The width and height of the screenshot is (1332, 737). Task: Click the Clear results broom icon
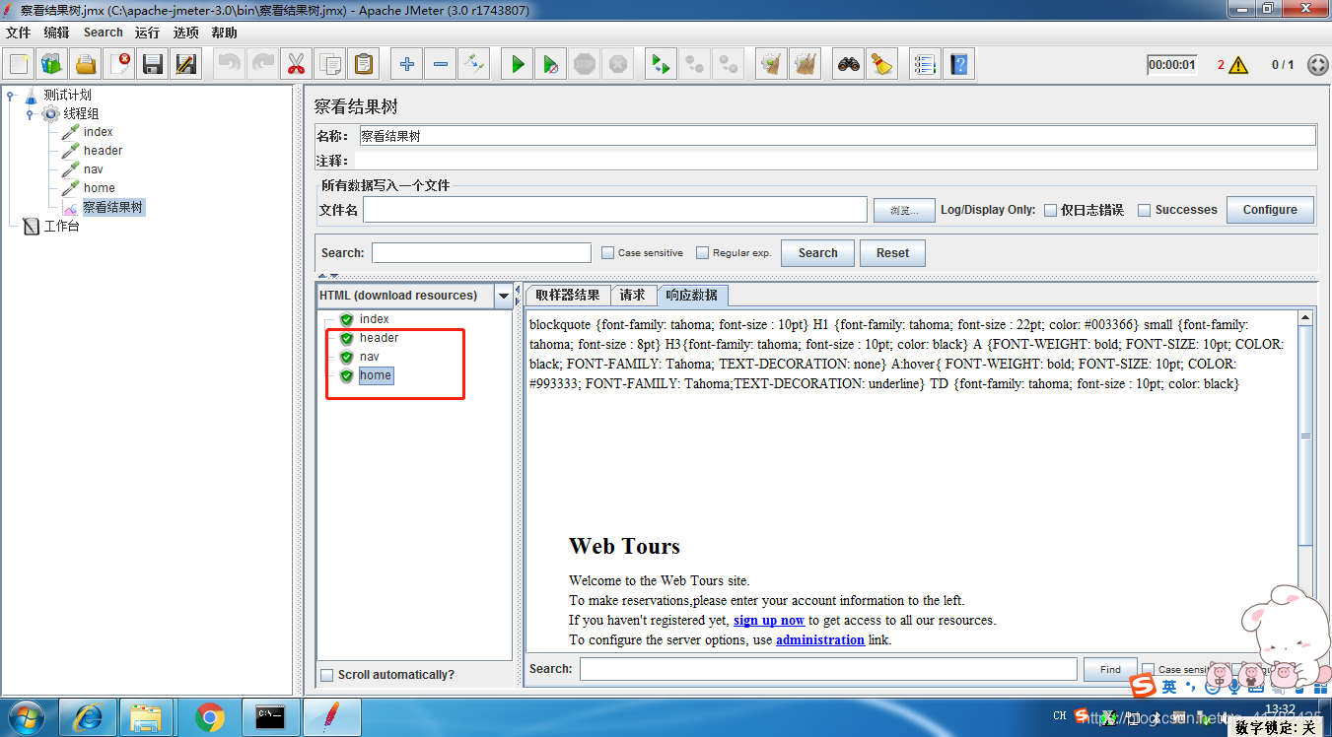(772, 64)
